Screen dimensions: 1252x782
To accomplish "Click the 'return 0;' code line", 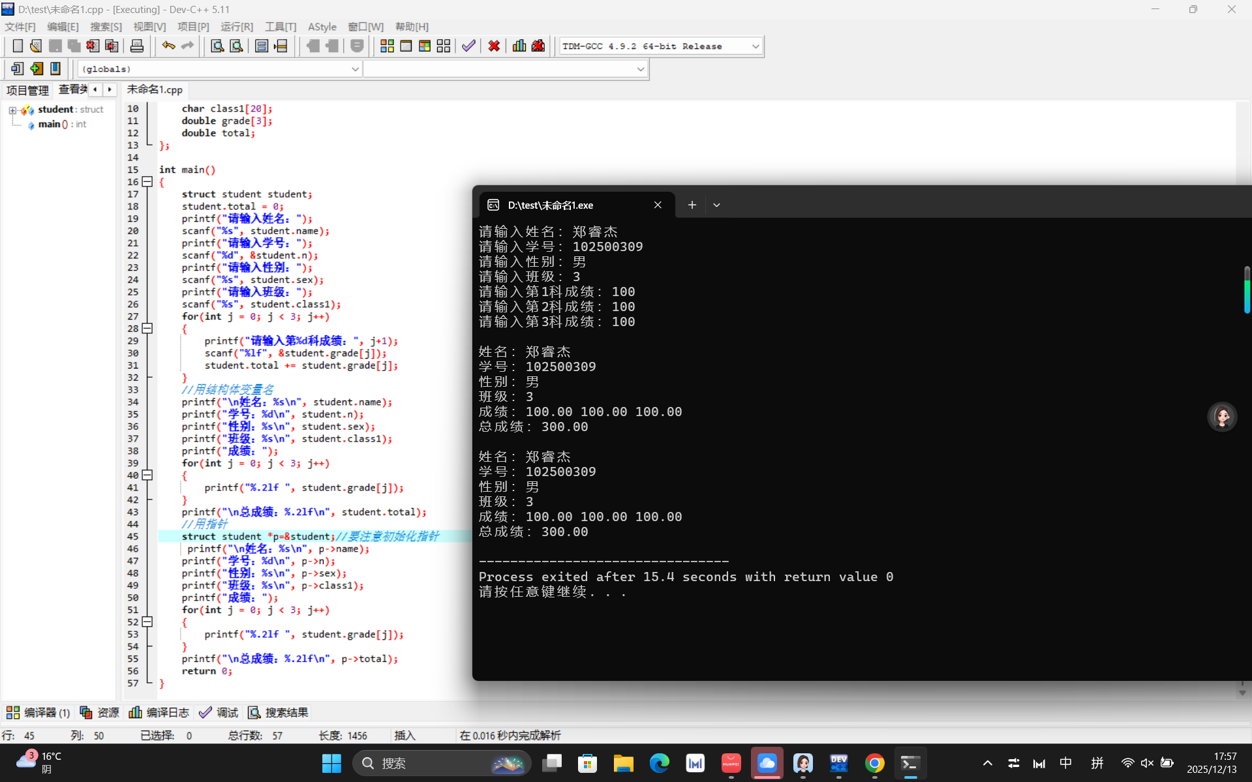I will click(207, 671).
